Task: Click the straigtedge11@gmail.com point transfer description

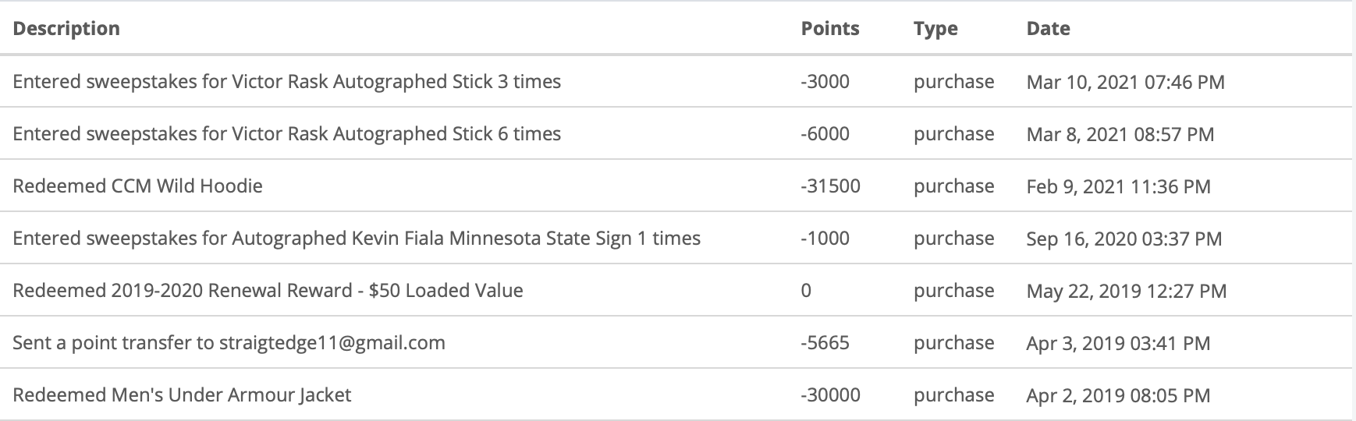Action: click(229, 343)
